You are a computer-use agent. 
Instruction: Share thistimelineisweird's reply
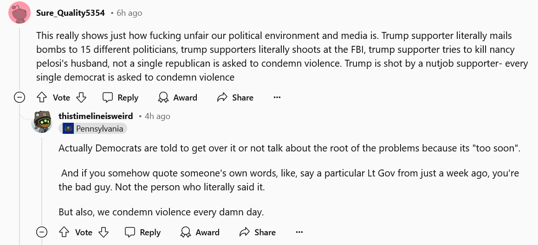pos(258,232)
